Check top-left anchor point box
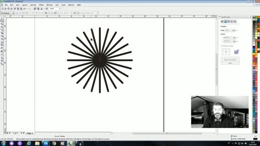The image size is (260, 146). [223, 49]
